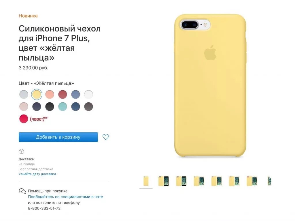The height and width of the screenshot is (221, 295).
Task: Select the (PRODUCT)RED logo
Action: (x=39, y=119)
